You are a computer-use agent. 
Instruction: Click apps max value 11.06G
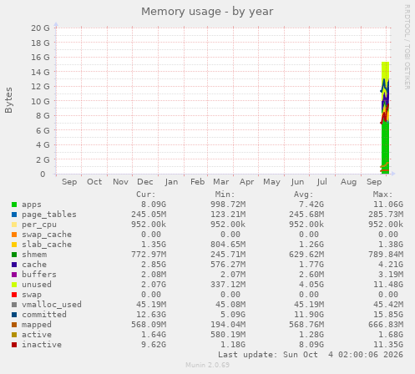388,205
